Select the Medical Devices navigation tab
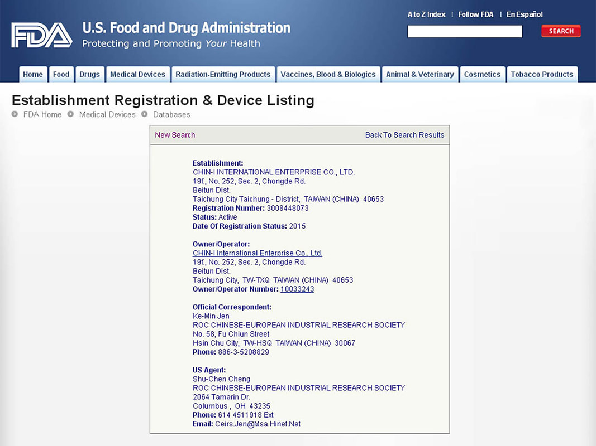Viewport: 596px width, 446px height. [x=137, y=74]
